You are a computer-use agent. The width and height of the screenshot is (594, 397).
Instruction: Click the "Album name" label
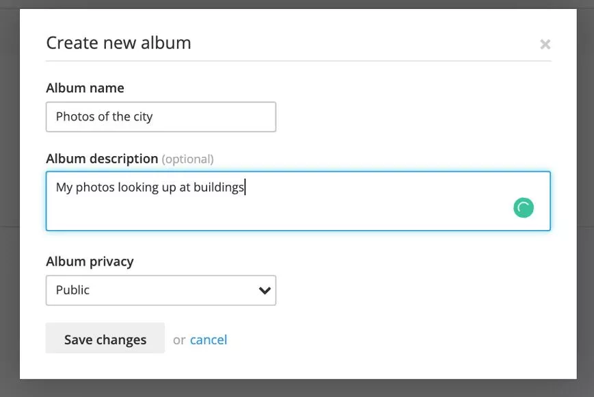[85, 88]
